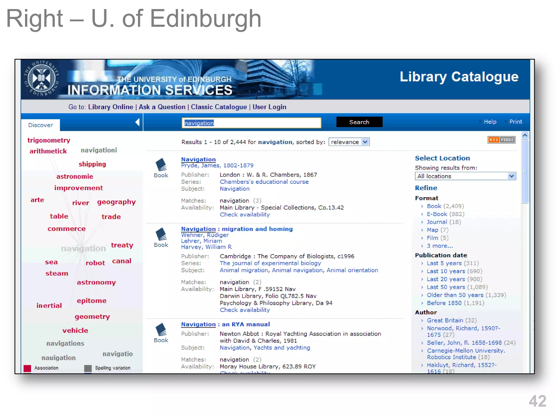This screenshot has width=556, height=417.
Task: Filter by author Seller, John
Action: coord(471,343)
